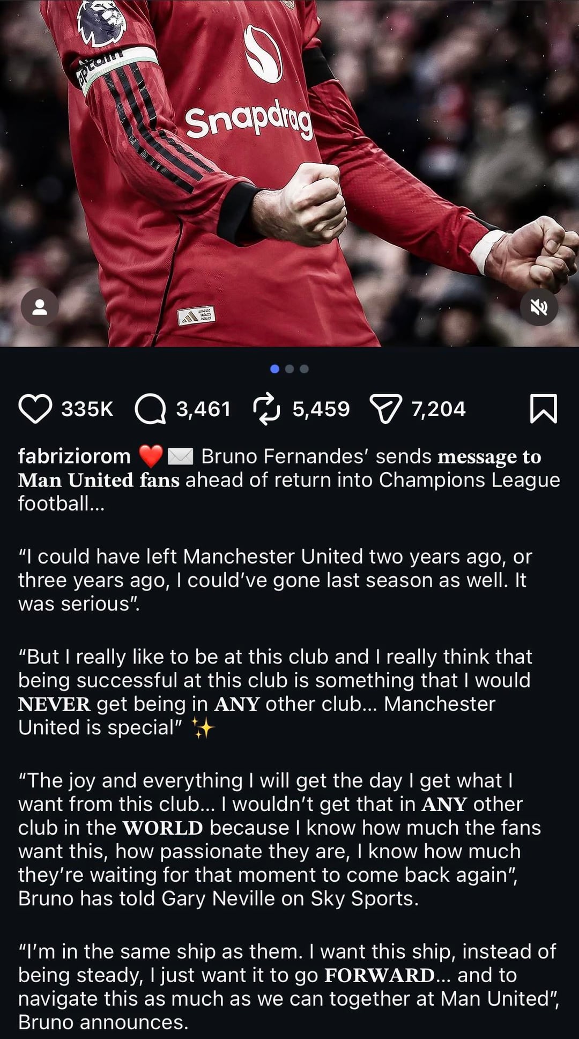Jump to the third carousel dot
This screenshot has height=1039, width=579.
[304, 369]
